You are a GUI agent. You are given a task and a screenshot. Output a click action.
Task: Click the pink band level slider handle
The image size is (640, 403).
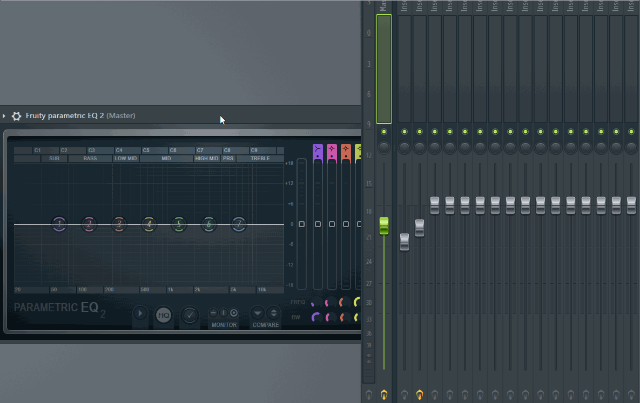coord(332,224)
